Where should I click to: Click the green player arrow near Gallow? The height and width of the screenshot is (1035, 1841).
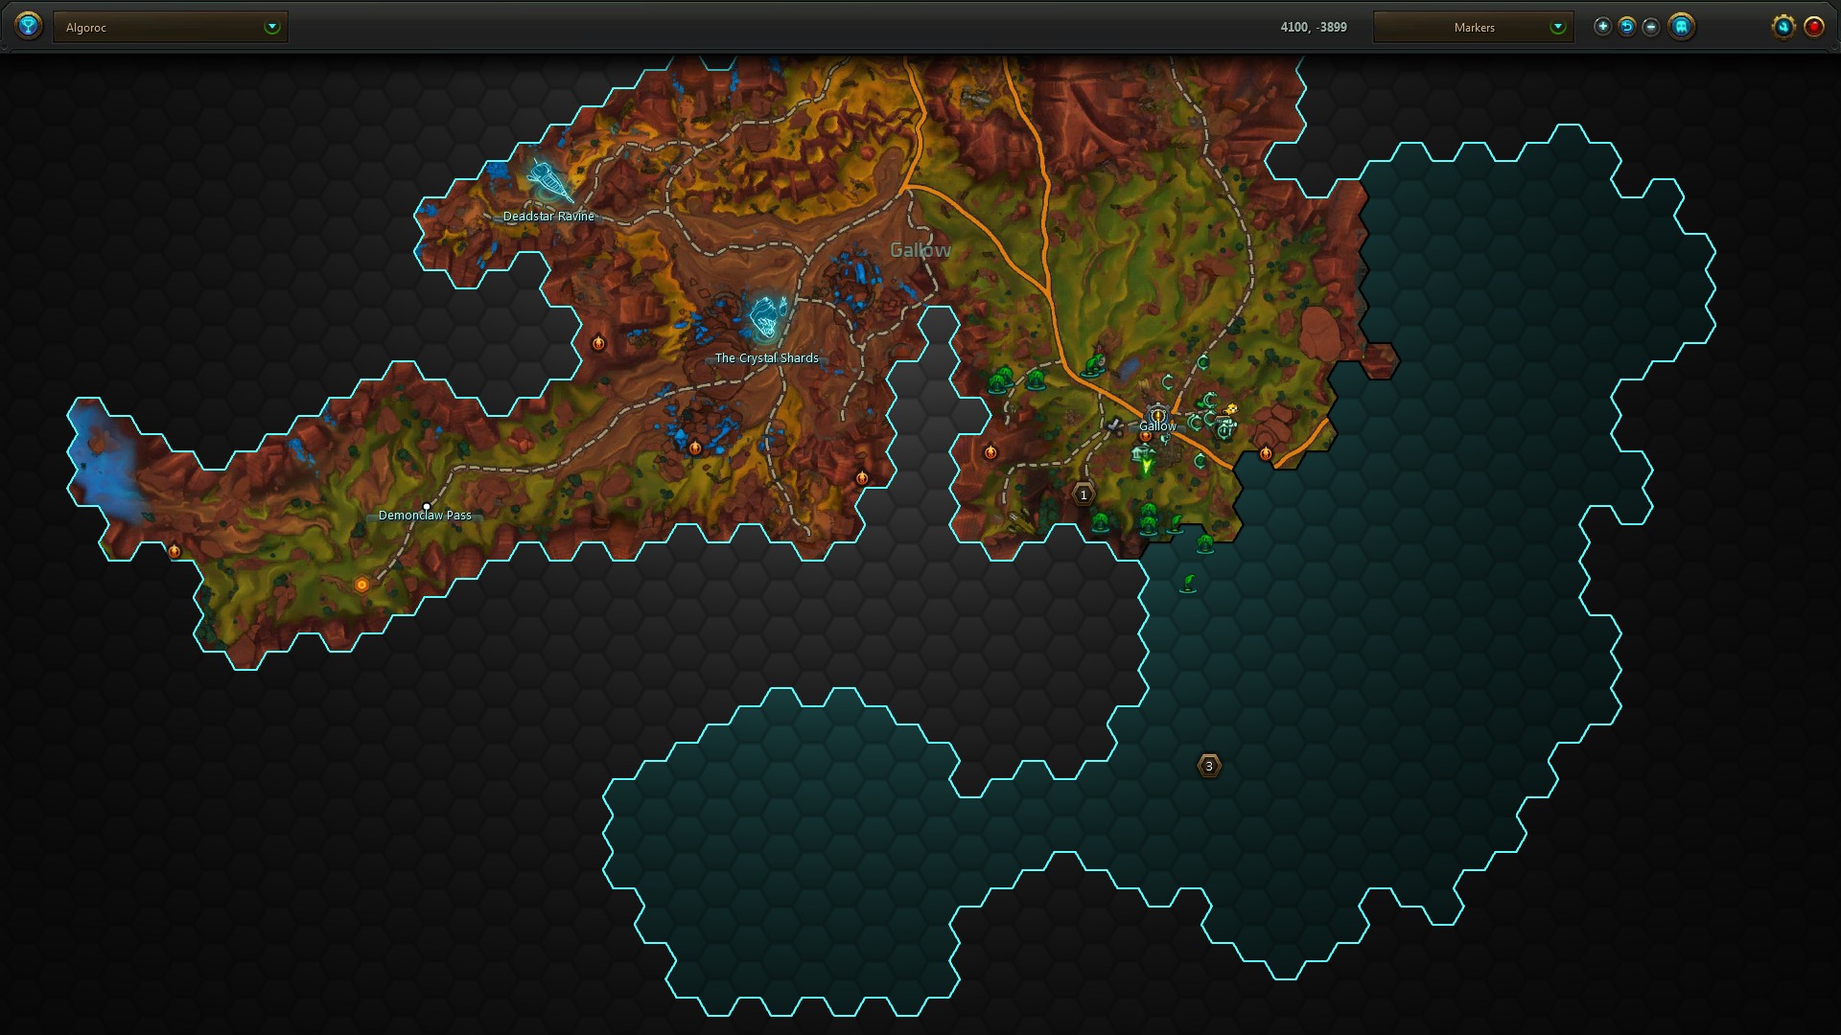[x=1146, y=467]
